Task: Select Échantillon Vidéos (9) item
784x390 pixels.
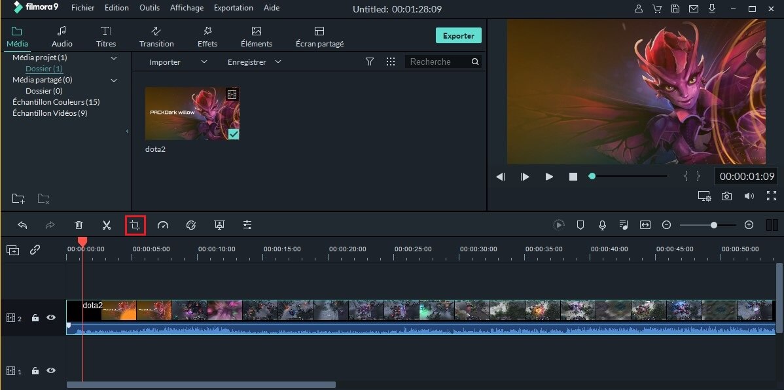Action: [50, 113]
